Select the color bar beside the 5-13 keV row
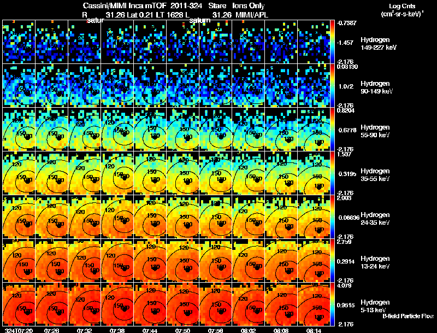This screenshot has height=333, width=437. (x=332, y=305)
